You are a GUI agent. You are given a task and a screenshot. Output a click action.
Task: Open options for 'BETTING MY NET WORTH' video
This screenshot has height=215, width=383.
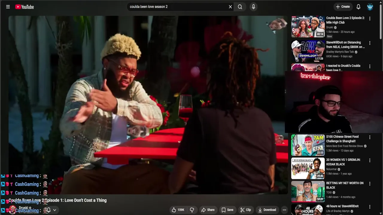(370, 184)
